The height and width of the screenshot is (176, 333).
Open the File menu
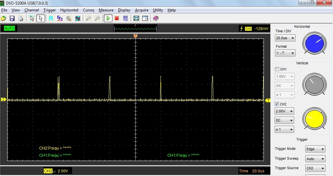point(4,10)
